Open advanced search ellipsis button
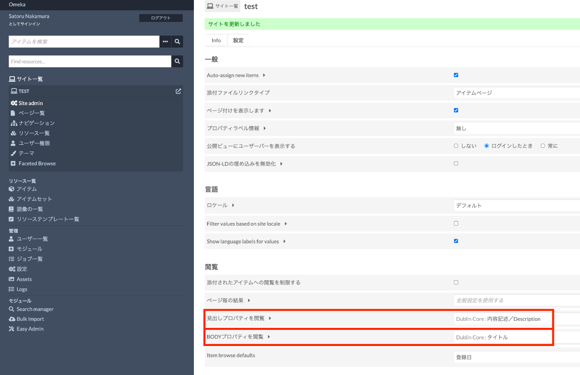The image size is (580, 375). 165,41
